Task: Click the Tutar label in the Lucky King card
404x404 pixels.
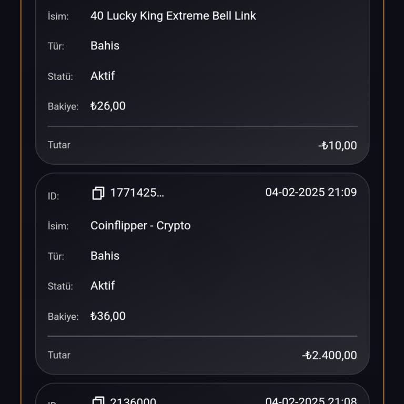Action: point(59,145)
